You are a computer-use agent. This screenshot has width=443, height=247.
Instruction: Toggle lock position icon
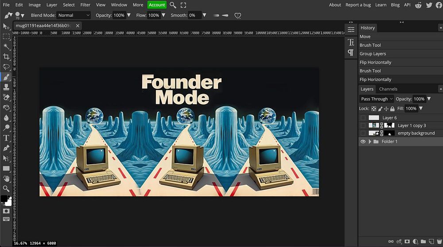click(x=386, y=108)
